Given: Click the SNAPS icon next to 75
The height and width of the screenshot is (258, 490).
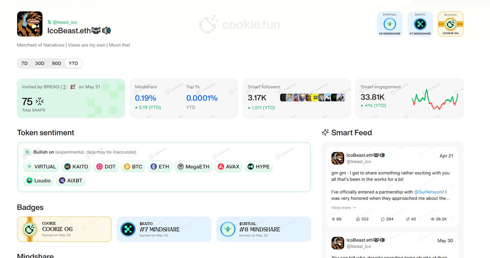Looking at the screenshot, I should pos(39,101).
